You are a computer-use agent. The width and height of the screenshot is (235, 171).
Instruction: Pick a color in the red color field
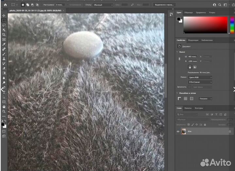point(205,25)
